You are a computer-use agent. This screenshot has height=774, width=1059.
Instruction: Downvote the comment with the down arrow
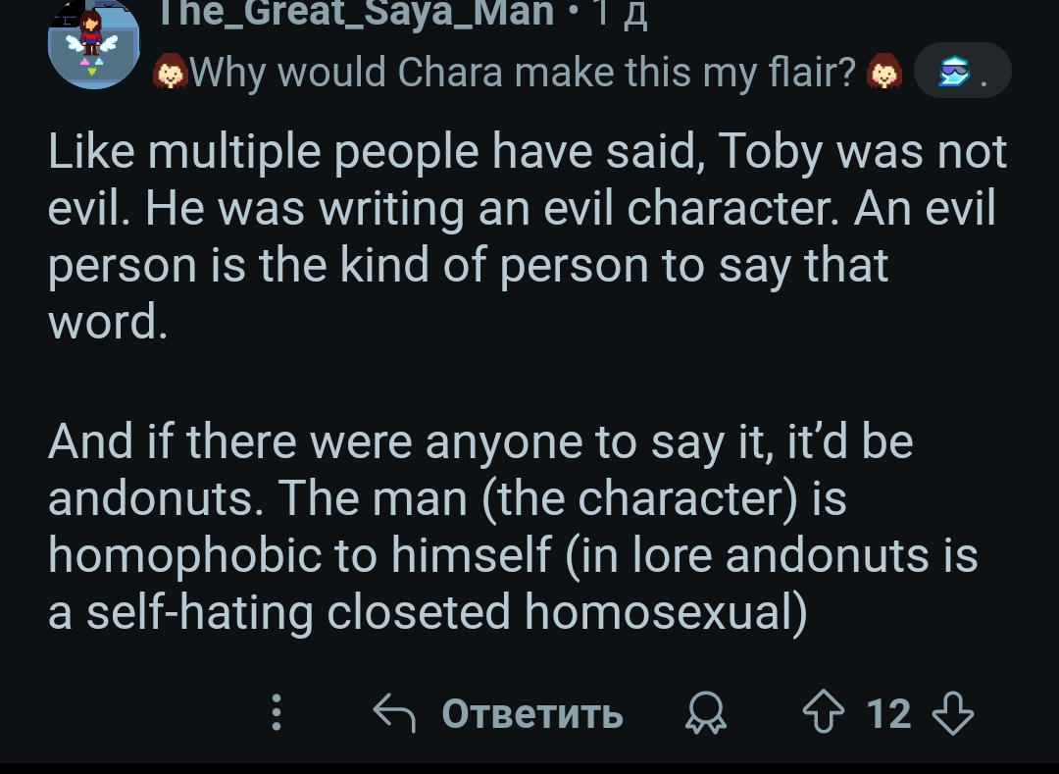[953, 713]
